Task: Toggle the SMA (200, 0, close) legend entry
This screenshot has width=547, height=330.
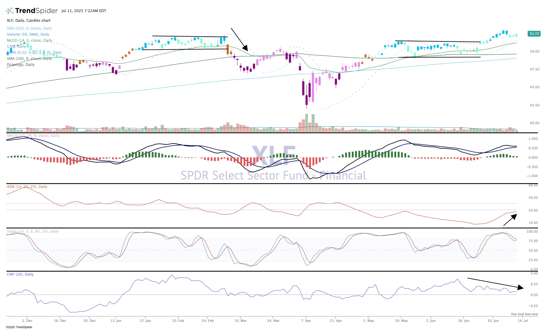Action: 29,28
